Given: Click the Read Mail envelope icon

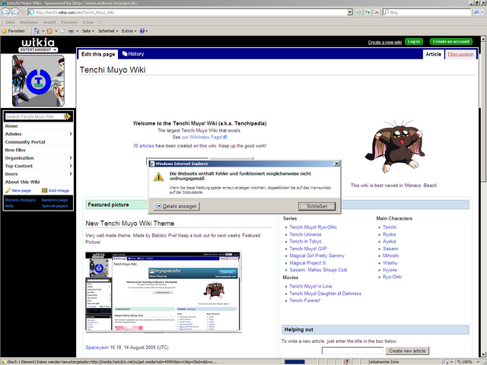Looking at the screenshot, I should (63, 31).
